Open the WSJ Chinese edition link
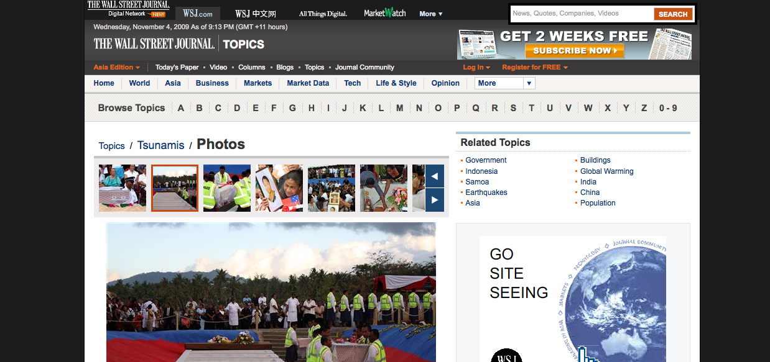 [255, 14]
